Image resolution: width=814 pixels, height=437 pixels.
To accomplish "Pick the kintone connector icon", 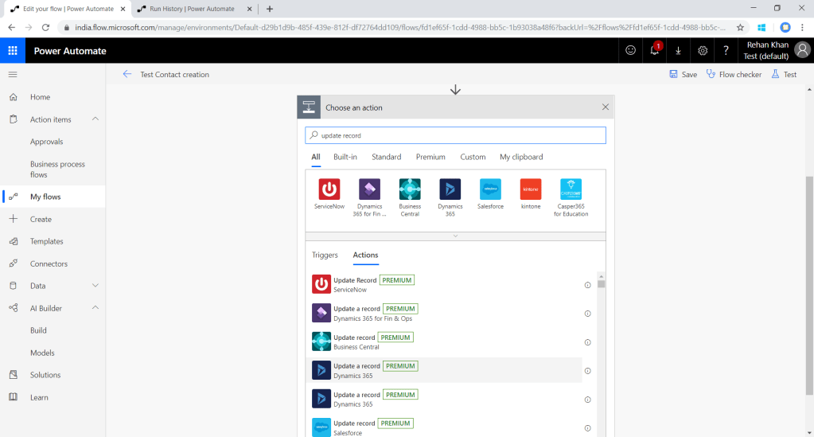I will 531,189.
